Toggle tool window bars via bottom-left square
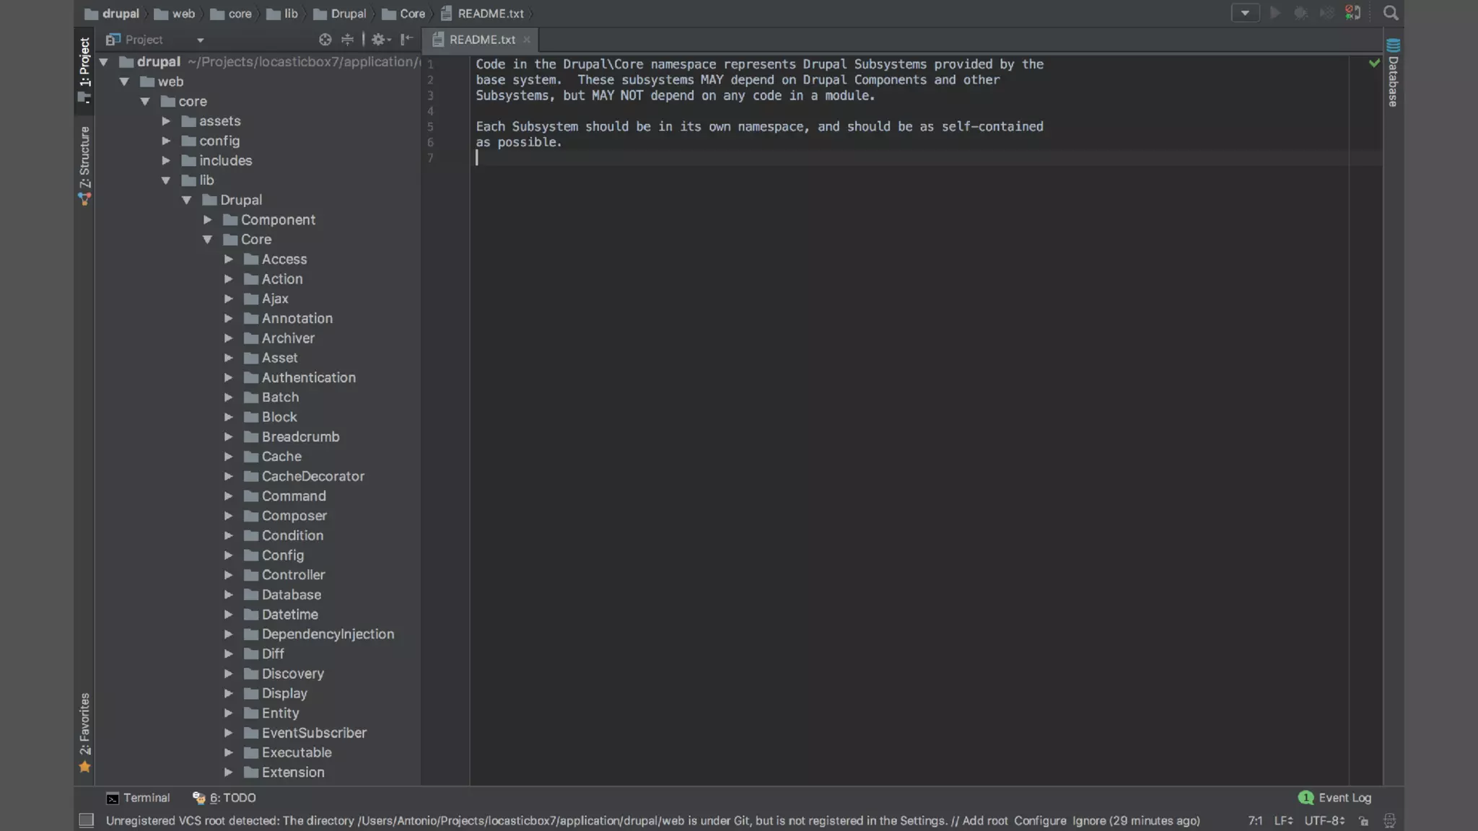This screenshot has width=1478, height=831. coord(86,820)
